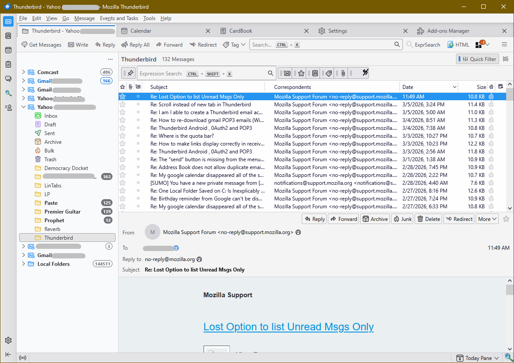This screenshot has width=514, height=363.
Task: Open the Tag dropdown in the toolbar
Action: tap(234, 45)
